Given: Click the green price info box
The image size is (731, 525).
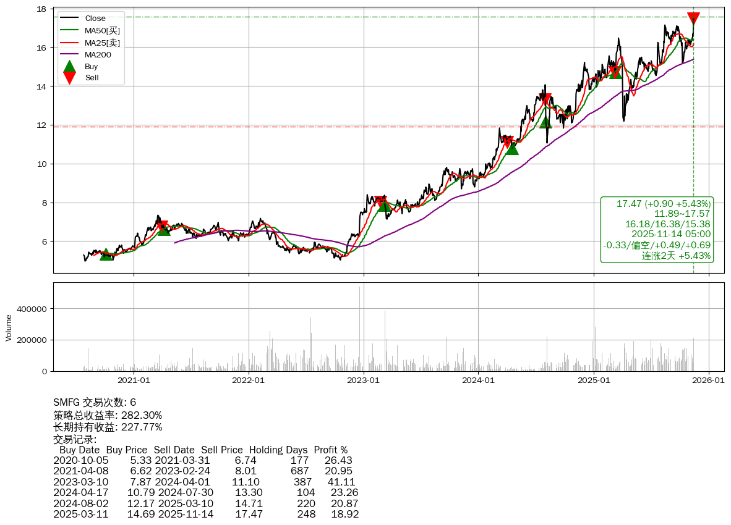Looking at the screenshot, I should (x=657, y=230).
